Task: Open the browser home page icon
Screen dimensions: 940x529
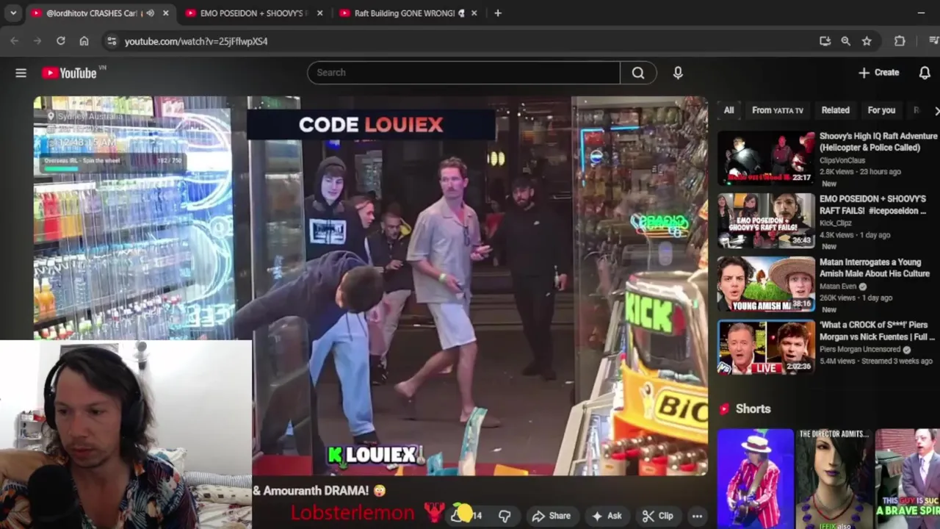Action: (x=84, y=41)
